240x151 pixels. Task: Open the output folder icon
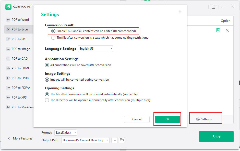[122, 140]
